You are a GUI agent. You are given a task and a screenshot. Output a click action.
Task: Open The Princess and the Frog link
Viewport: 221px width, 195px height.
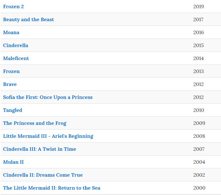35,123
